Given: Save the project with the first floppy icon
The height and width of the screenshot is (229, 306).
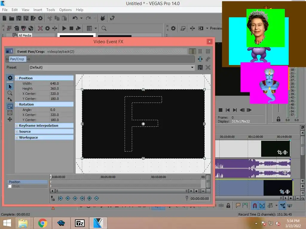Looking at the screenshot, I should tap(19, 18).
